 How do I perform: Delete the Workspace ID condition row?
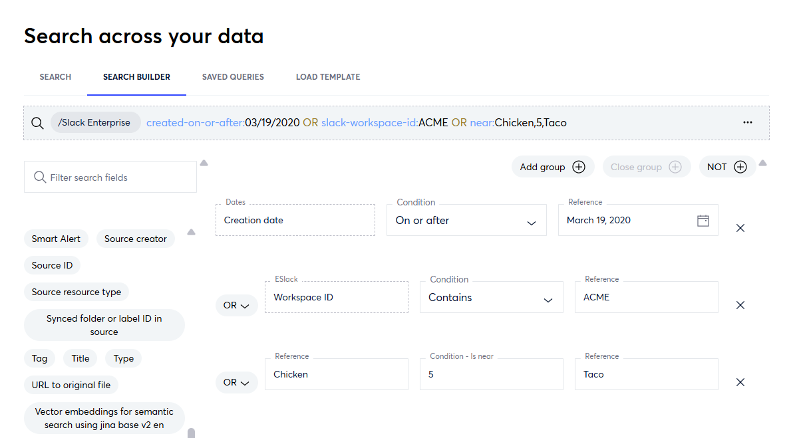(x=740, y=305)
